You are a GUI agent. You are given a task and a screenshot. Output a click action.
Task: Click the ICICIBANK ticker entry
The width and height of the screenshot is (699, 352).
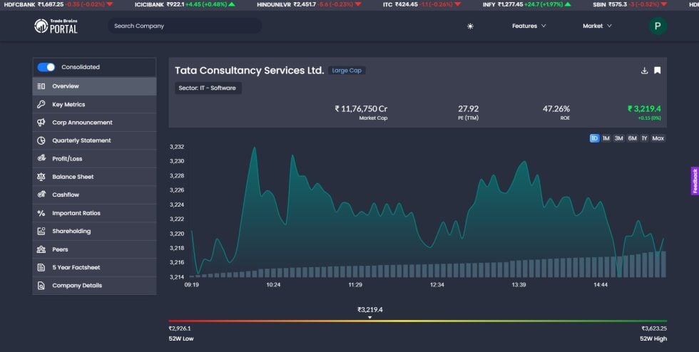point(185,4)
